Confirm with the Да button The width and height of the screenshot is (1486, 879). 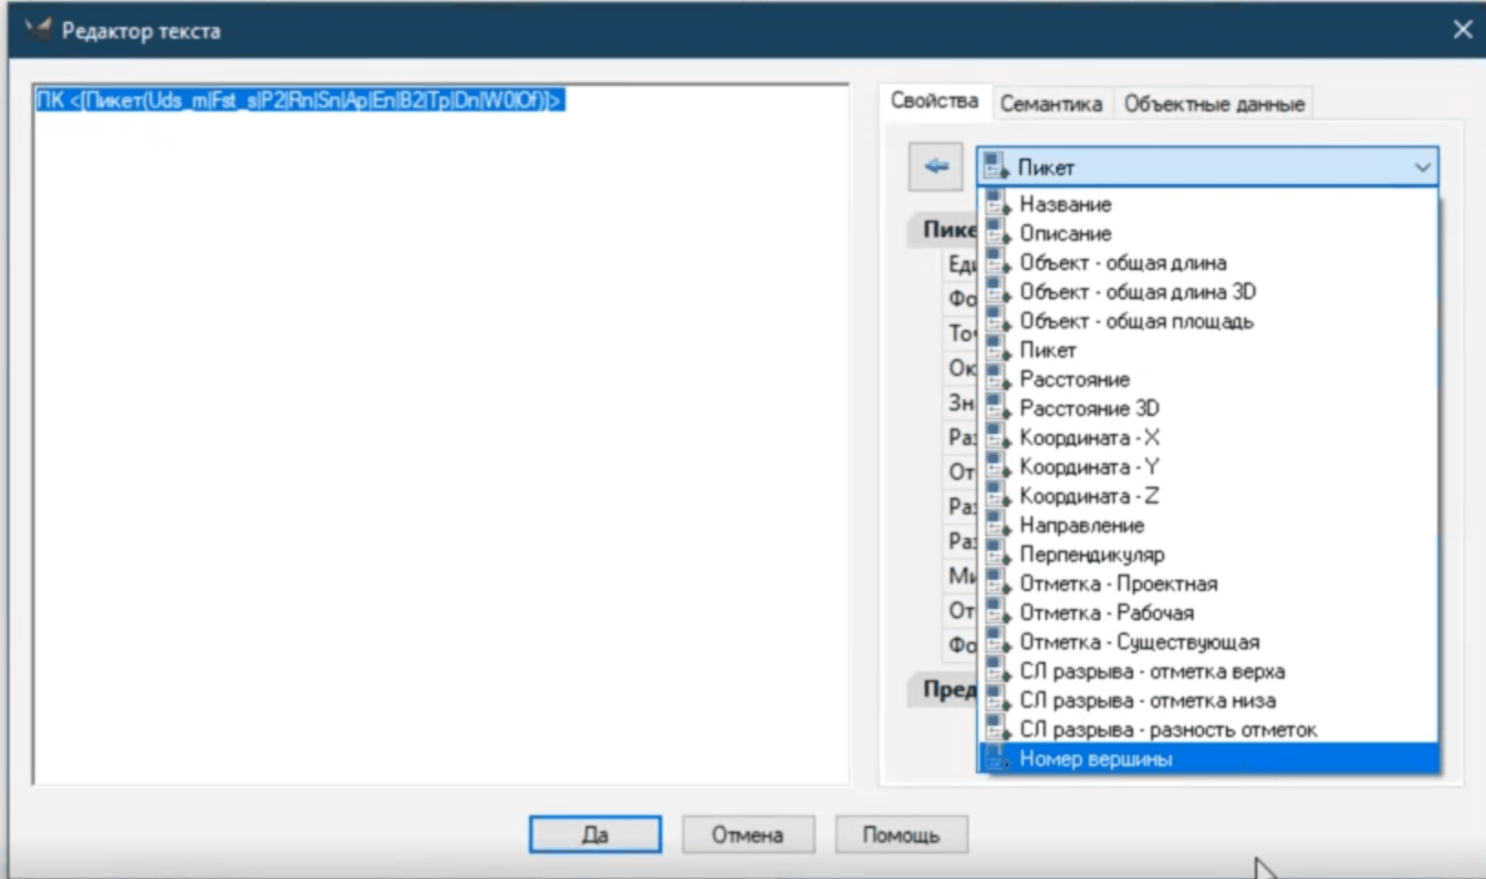tap(595, 834)
